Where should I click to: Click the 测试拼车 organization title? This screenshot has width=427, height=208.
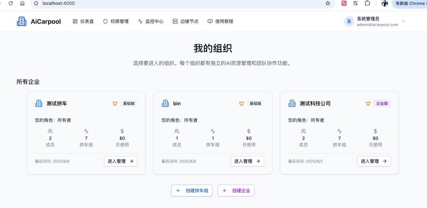[x=57, y=104]
